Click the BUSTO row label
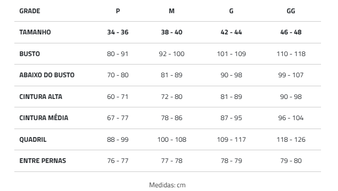338x191 pixels. (x=30, y=54)
